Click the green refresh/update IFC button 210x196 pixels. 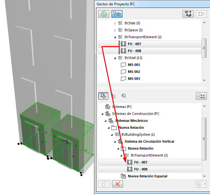pos(104,14)
